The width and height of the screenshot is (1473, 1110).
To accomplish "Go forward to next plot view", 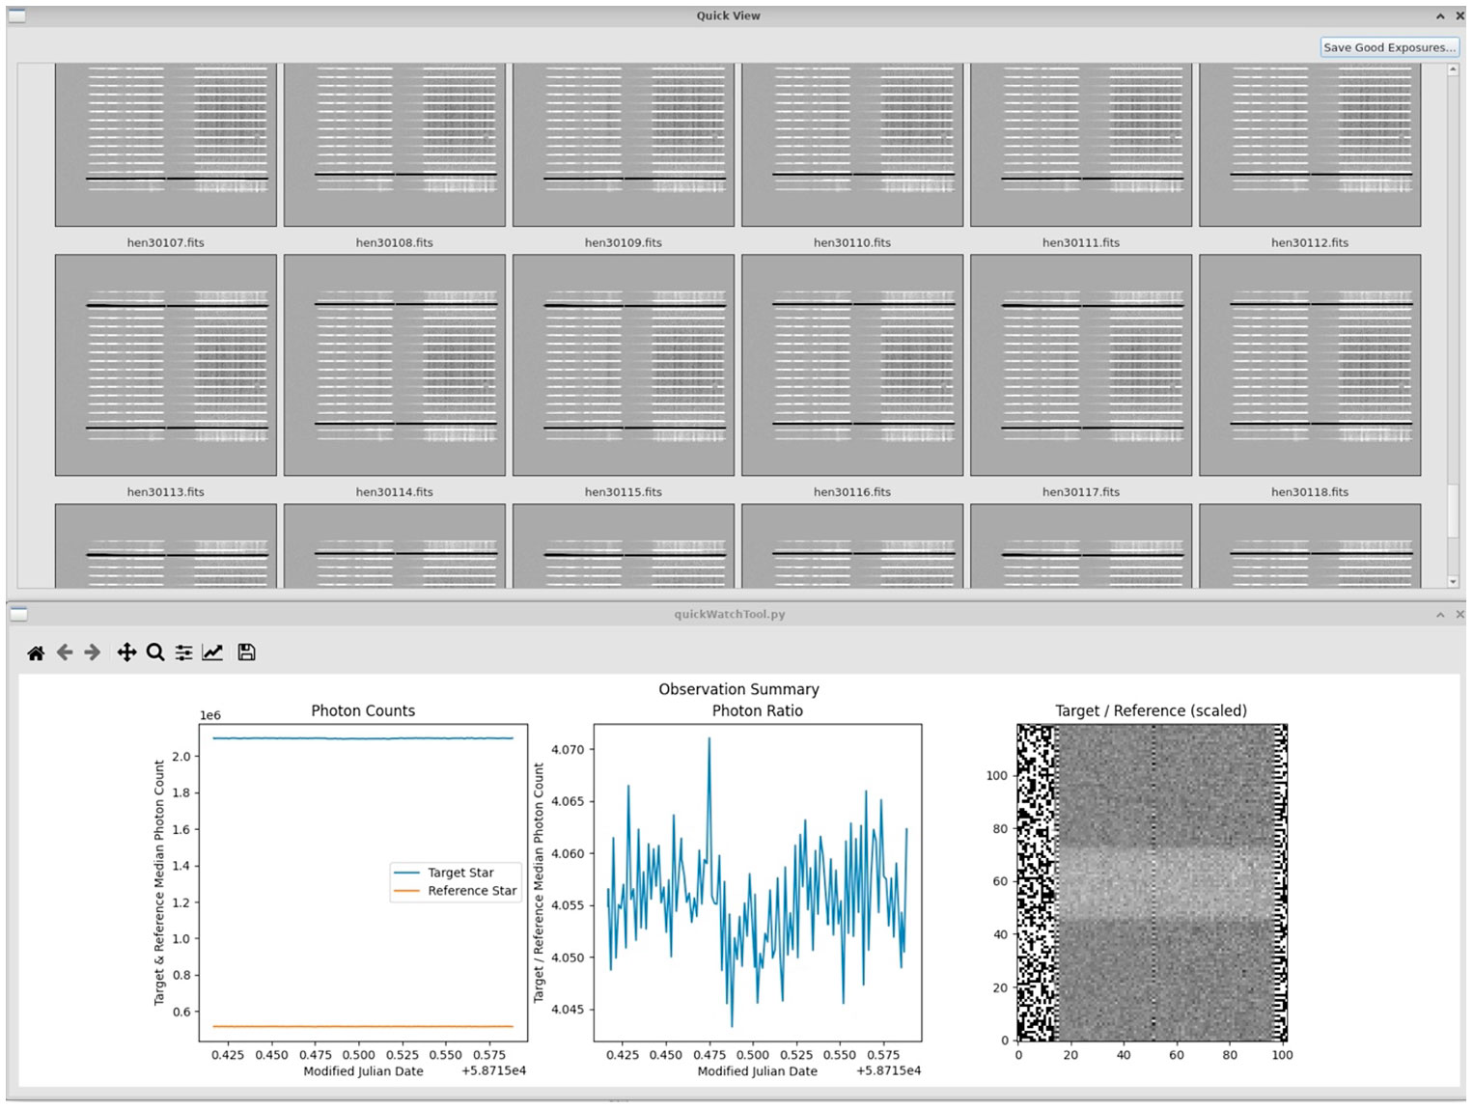I will 93,653.
